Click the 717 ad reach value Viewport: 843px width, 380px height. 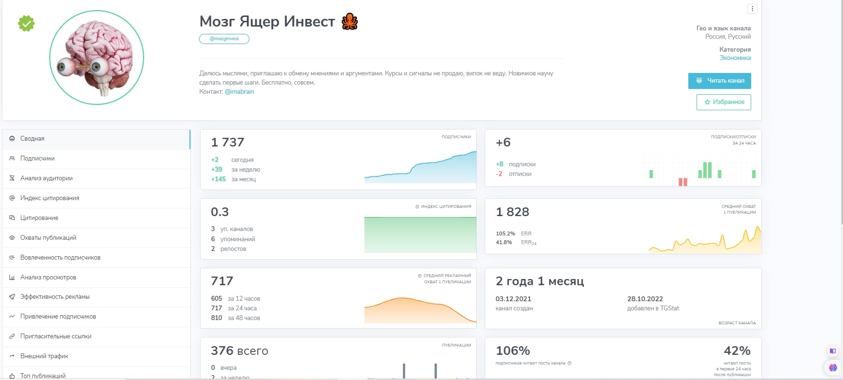[x=222, y=281]
